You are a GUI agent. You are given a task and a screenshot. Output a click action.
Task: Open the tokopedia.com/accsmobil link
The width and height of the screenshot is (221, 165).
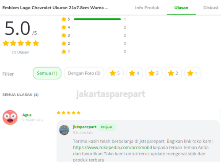point(112,147)
